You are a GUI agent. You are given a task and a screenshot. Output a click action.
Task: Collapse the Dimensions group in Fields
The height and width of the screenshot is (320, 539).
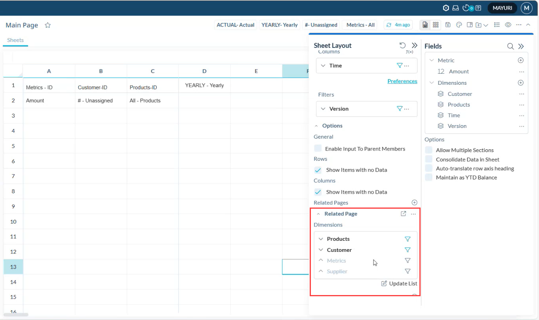pos(432,83)
